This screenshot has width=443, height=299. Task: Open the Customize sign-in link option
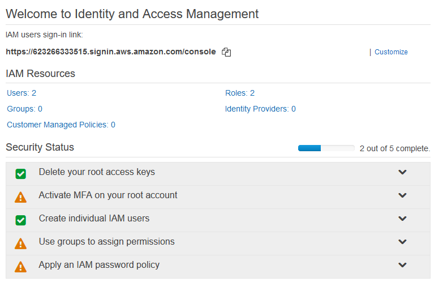pos(391,52)
